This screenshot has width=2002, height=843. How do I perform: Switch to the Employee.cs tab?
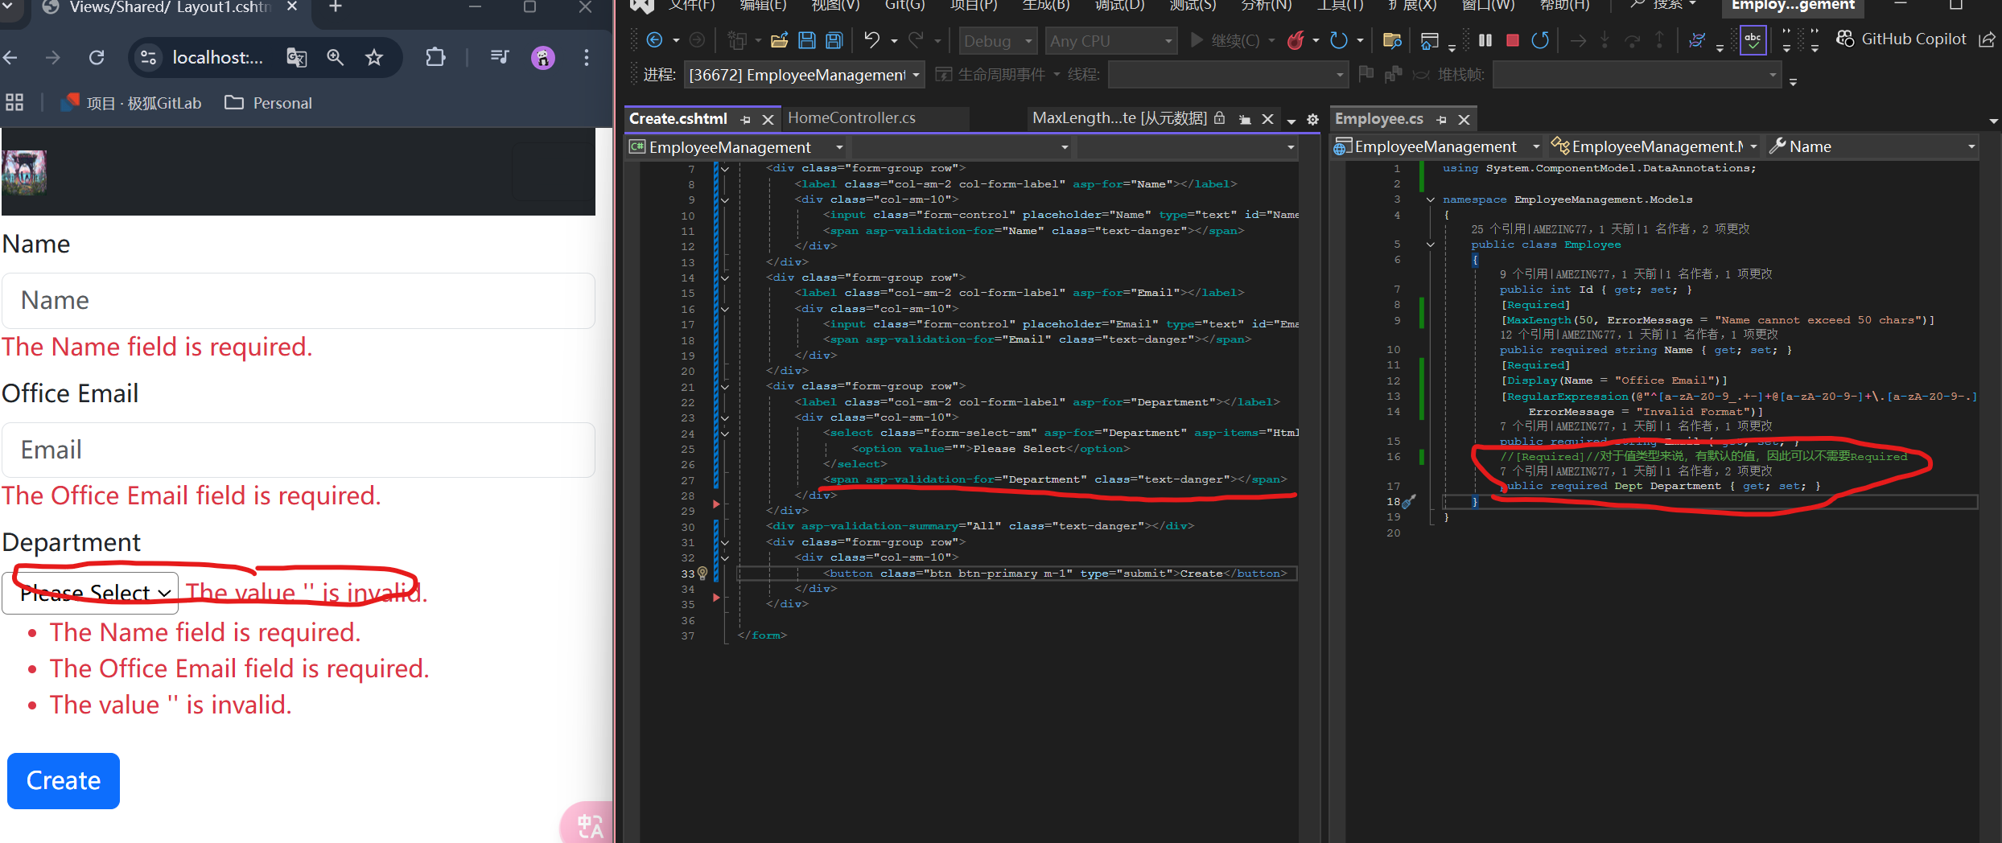point(1378,119)
